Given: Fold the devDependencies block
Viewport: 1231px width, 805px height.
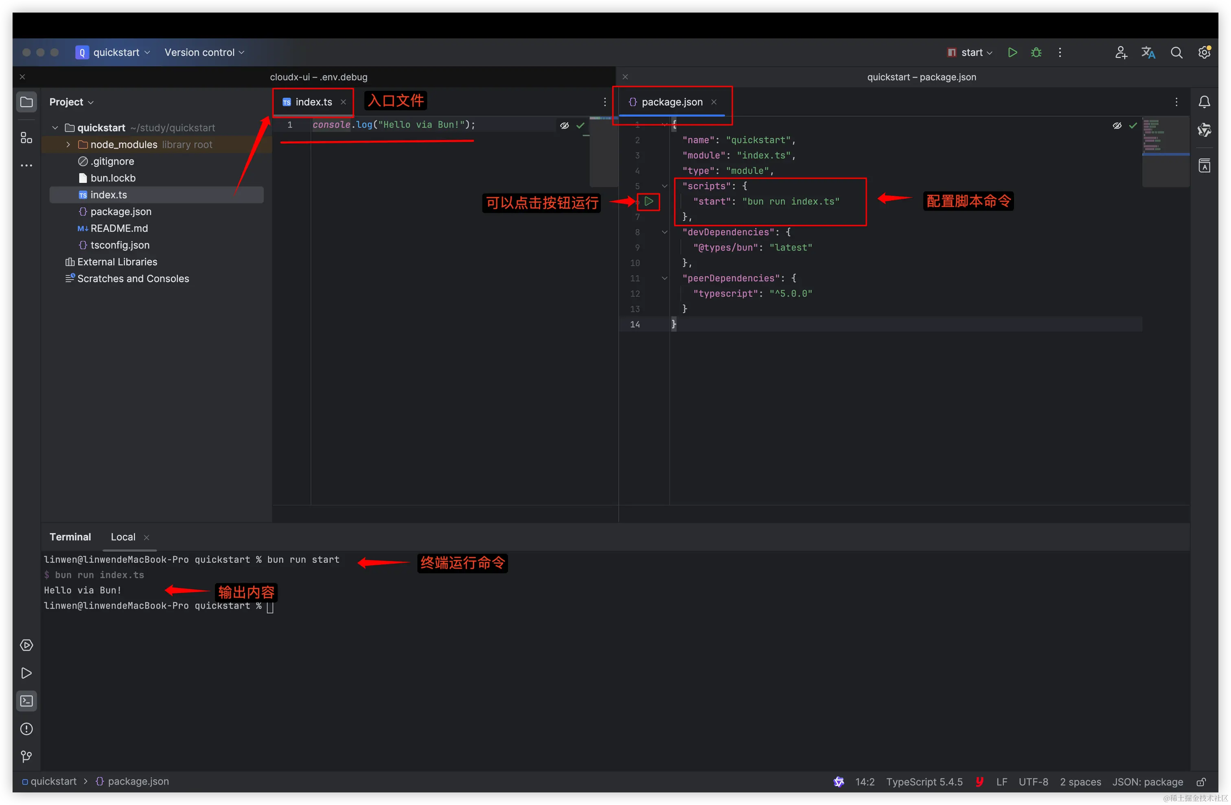Looking at the screenshot, I should pyautogui.click(x=665, y=232).
